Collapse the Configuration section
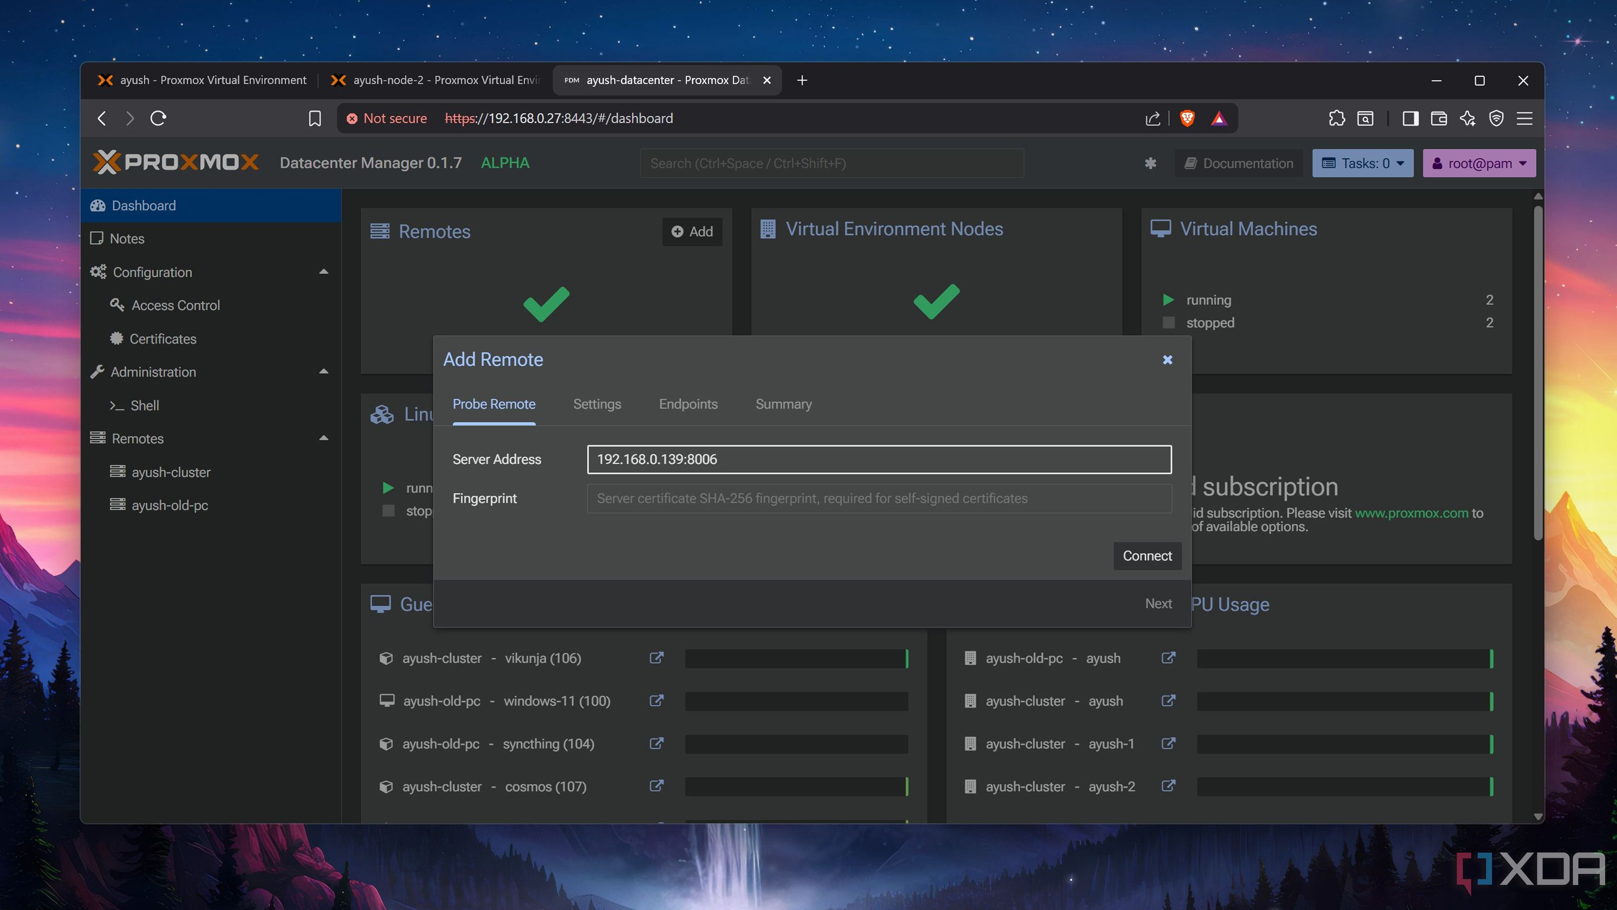The width and height of the screenshot is (1617, 910). click(324, 272)
